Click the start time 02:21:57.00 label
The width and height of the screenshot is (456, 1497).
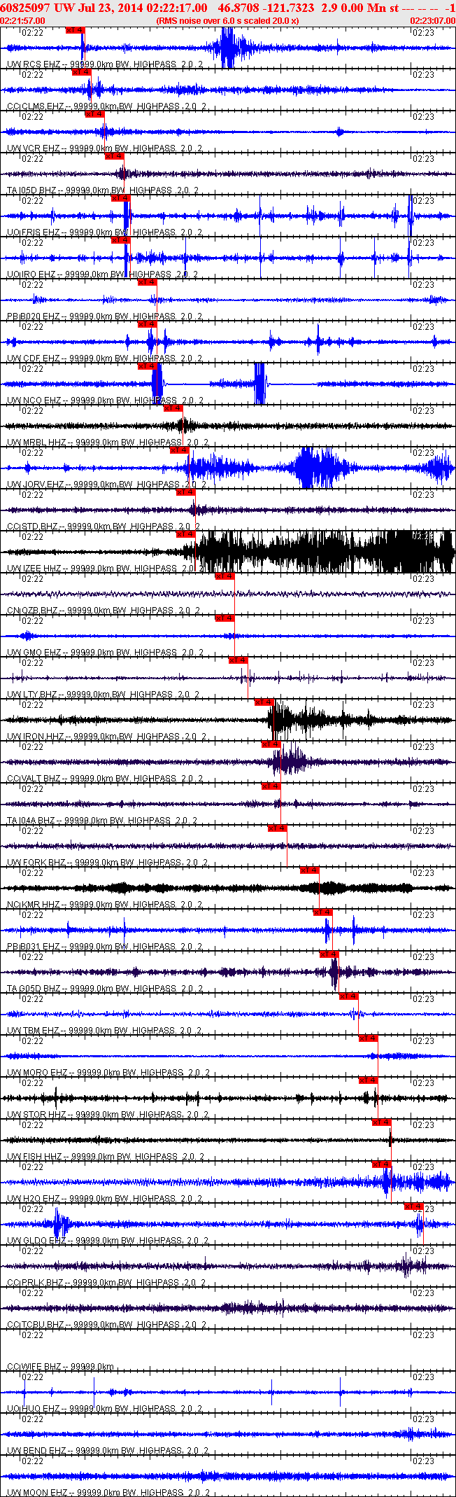22,21
